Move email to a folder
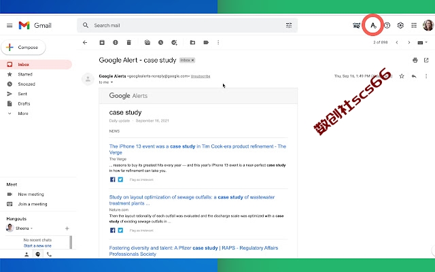435x272 pixels. (x=192, y=42)
